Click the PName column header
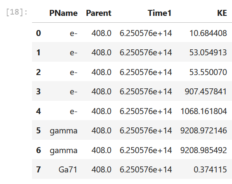The image size is (232, 184). [63, 13]
